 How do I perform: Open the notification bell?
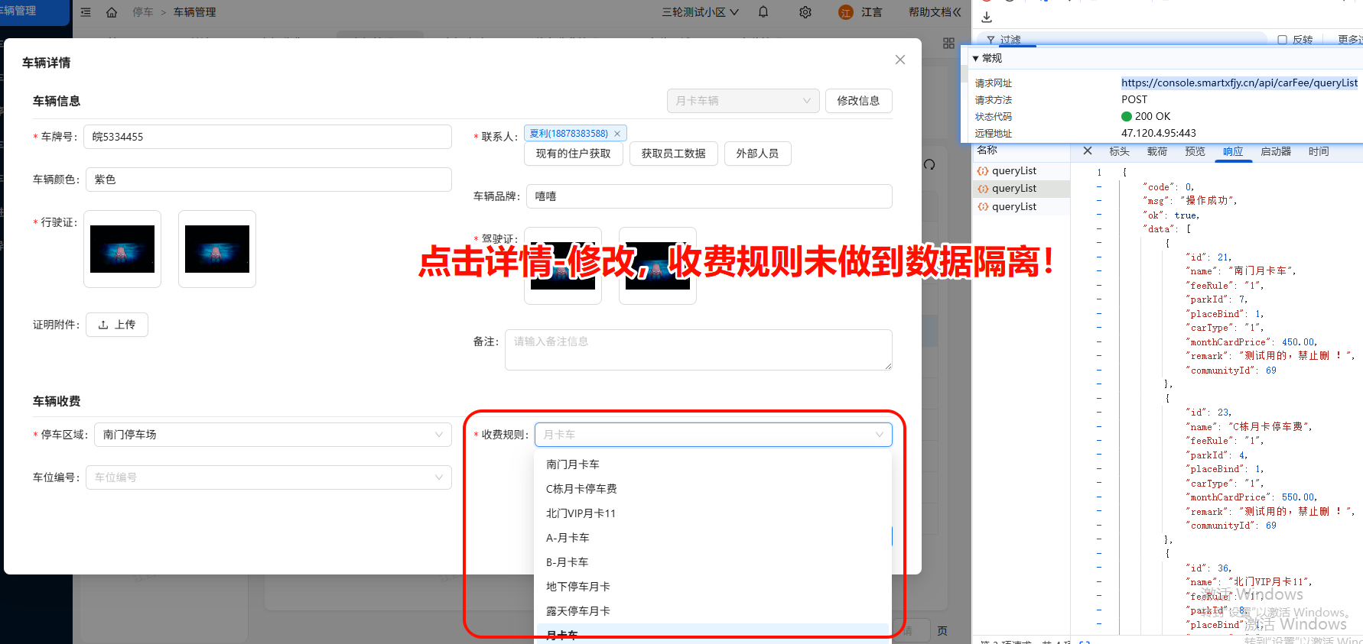tap(763, 12)
